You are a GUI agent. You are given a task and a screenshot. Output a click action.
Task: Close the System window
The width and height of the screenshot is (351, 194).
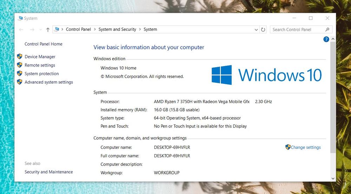(x=327, y=18)
